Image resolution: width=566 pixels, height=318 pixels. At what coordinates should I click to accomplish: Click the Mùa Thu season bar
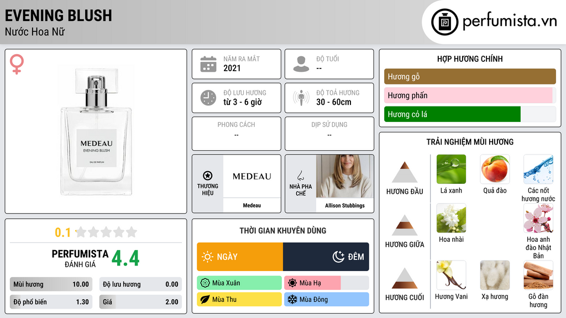239,299
